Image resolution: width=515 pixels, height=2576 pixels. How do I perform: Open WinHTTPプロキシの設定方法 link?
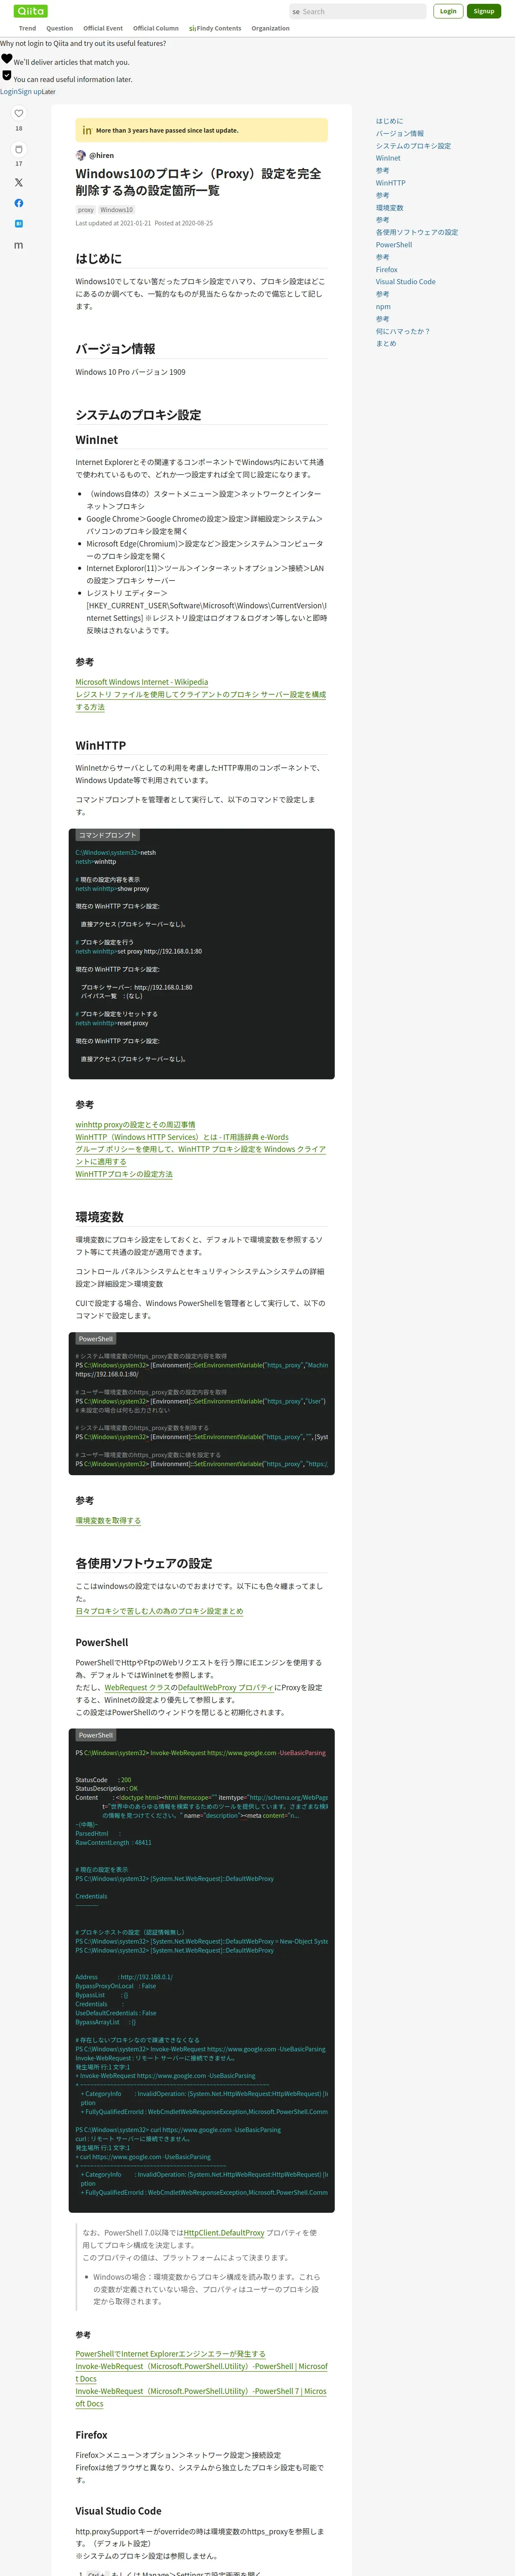pos(124,1174)
